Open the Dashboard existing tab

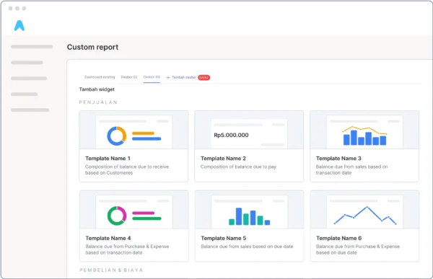[100, 77]
